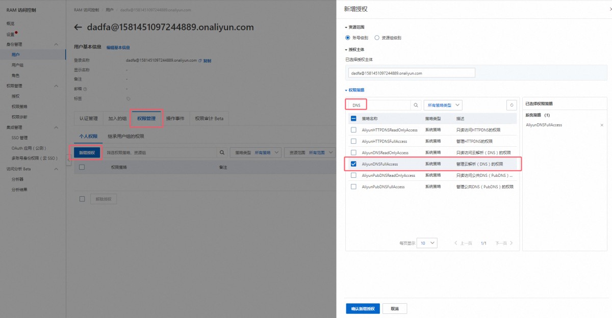Collapse the 资源范围 section
612x318 pixels.
(x=355, y=27)
